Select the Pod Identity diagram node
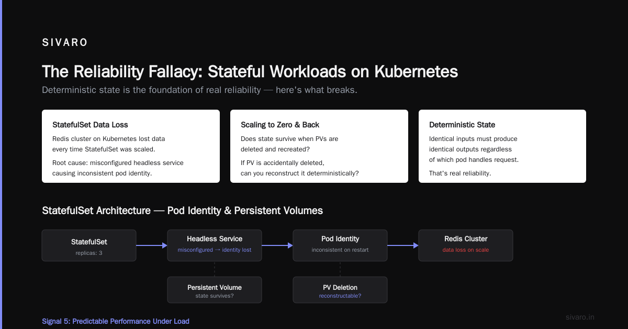The width and height of the screenshot is (628, 329). (340, 245)
